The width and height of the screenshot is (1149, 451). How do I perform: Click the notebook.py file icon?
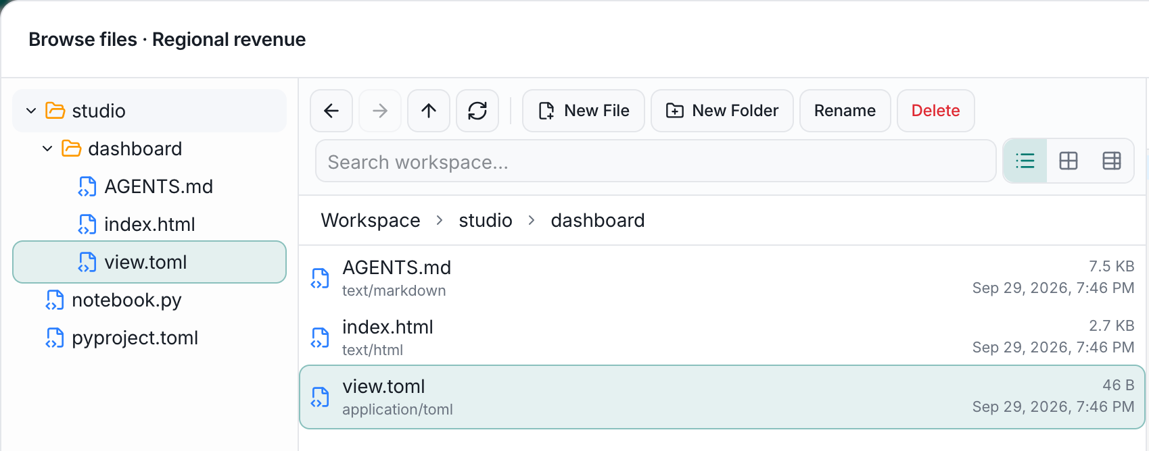click(x=55, y=300)
